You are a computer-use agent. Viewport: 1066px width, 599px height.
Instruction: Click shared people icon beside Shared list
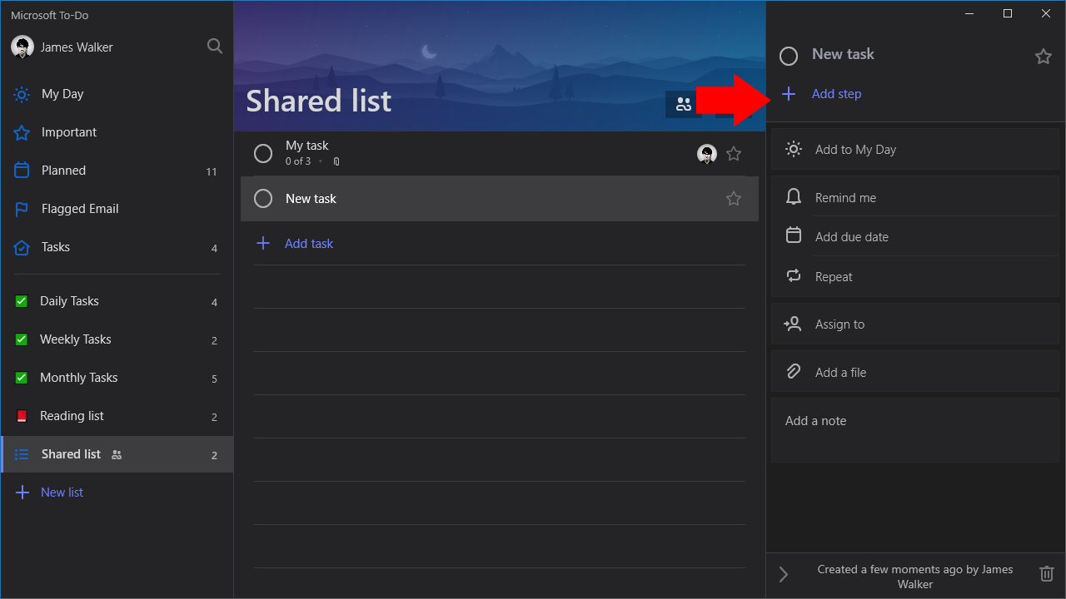117,455
